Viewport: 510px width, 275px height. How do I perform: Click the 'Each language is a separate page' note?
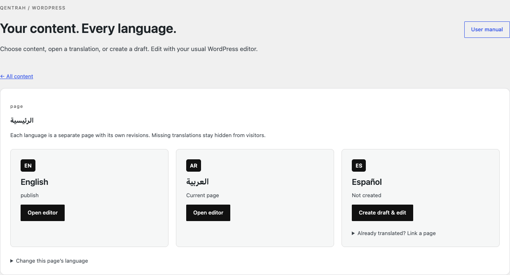tap(138, 135)
